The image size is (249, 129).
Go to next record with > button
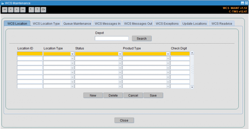(x=17, y=10)
